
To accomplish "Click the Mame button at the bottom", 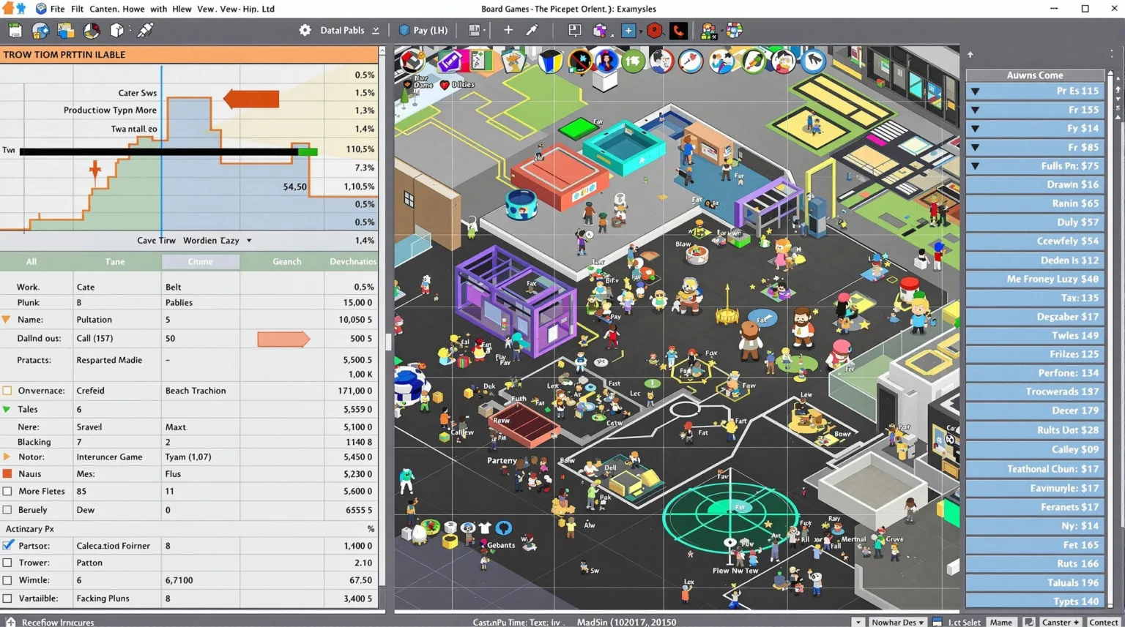I will [1001, 622].
